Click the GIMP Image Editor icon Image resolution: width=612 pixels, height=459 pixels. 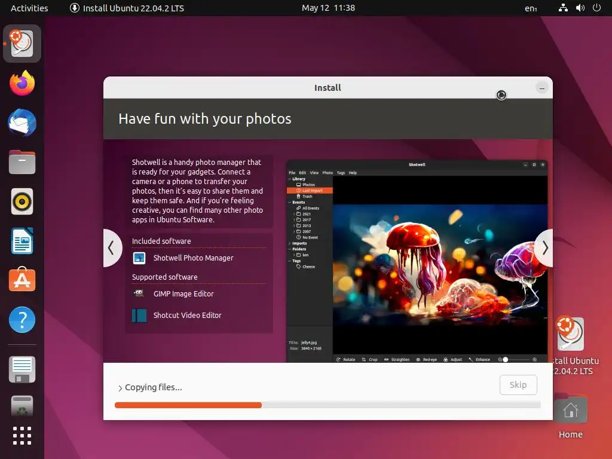click(139, 293)
